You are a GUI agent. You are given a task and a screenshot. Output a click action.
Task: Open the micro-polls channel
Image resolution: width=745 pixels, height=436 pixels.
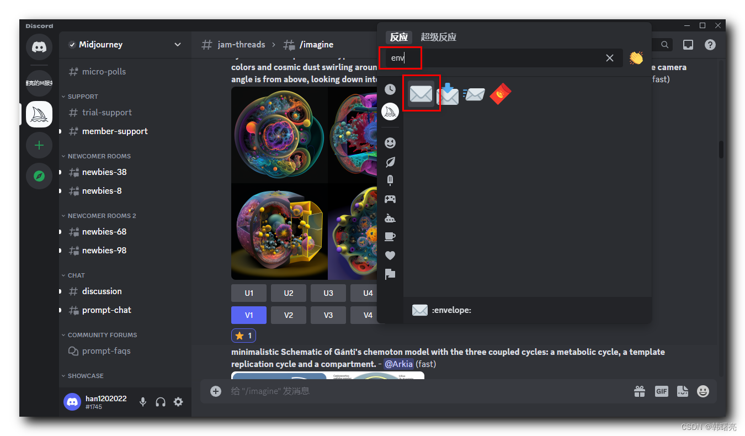tap(125, 72)
